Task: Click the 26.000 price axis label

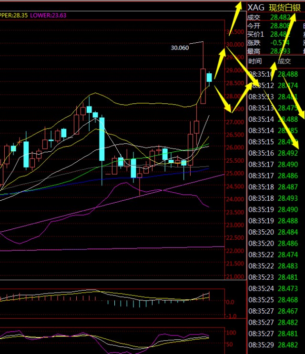Action: [235, 147]
